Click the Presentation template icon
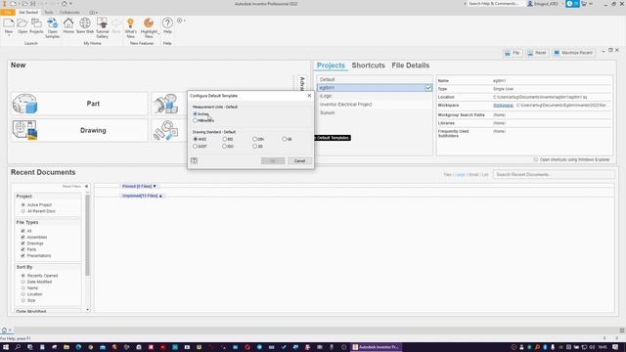 [x=165, y=130]
